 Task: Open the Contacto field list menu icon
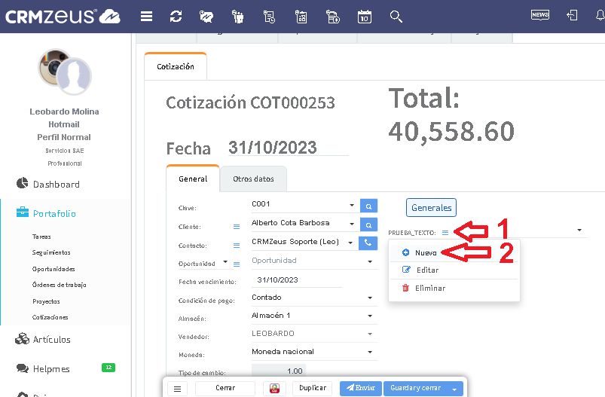click(237, 246)
